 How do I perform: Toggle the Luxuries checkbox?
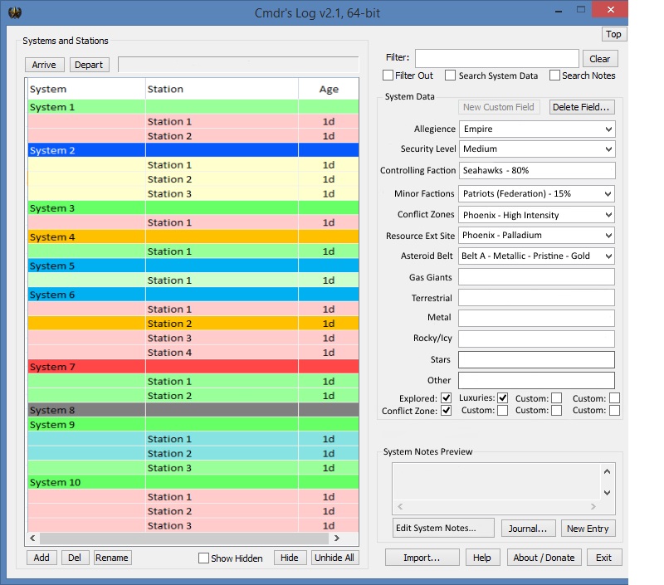pos(503,398)
